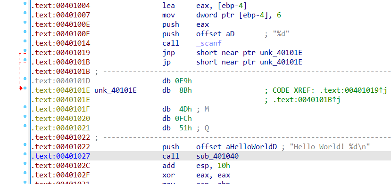This screenshot has width=391, height=184.
Task: Select the address .text:00401019
Action: [60, 53]
